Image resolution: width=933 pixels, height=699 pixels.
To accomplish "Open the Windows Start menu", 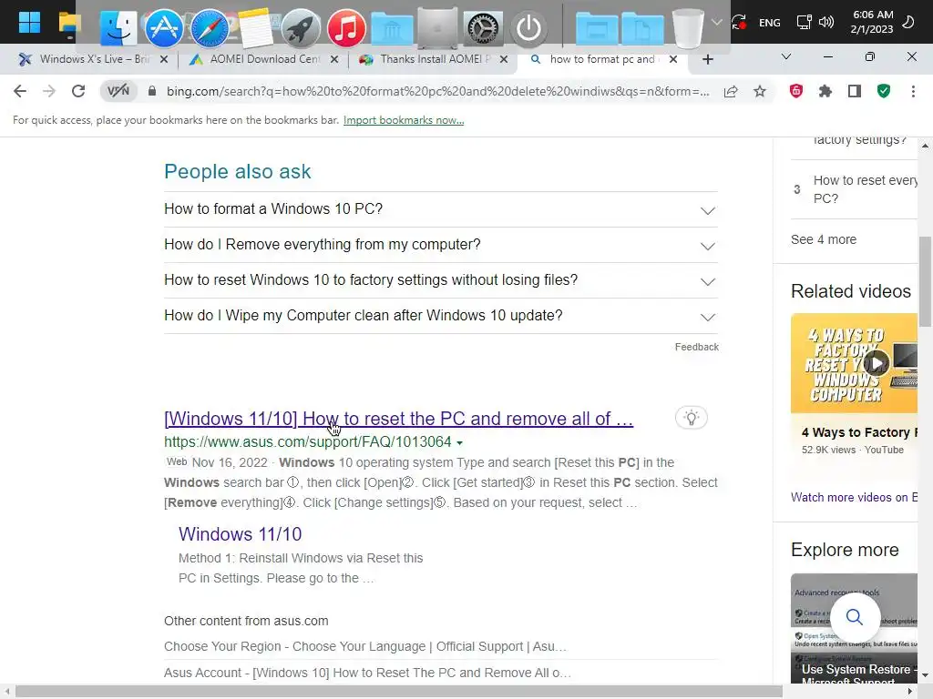I will click(x=28, y=23).
